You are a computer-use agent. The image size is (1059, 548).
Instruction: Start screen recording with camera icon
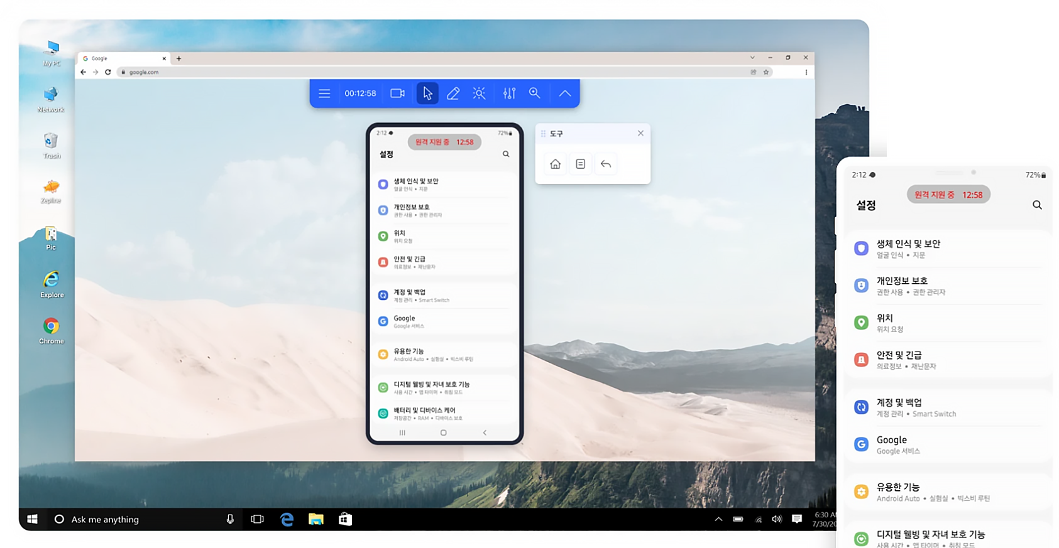(x=397, y=94)
